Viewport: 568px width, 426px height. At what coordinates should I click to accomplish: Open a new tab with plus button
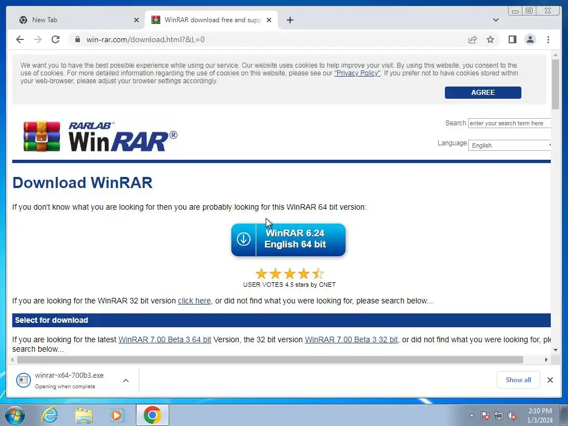[x=290, y=20]
